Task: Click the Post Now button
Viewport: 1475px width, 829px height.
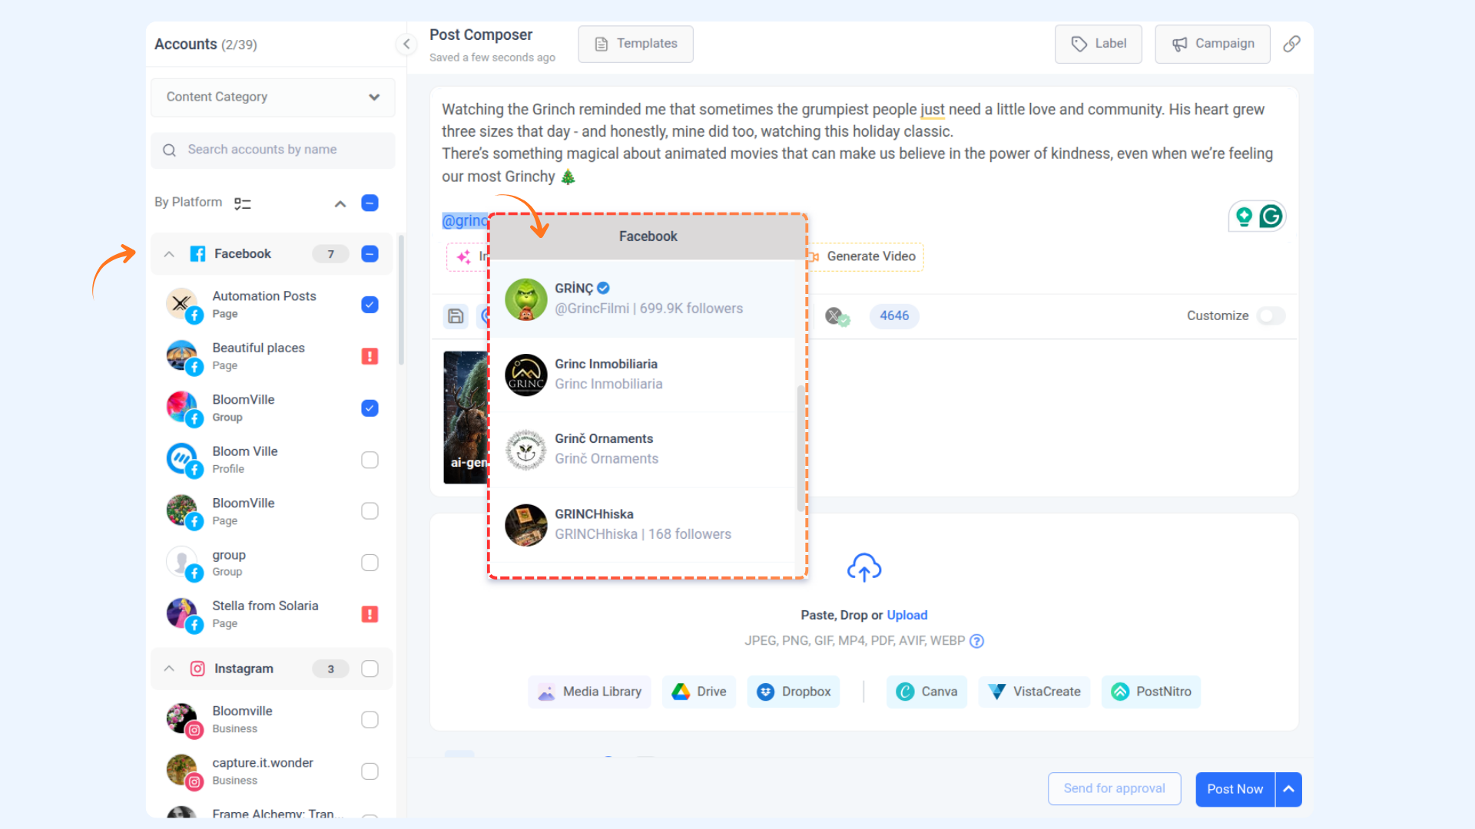Action: [x=1235, y=789]
